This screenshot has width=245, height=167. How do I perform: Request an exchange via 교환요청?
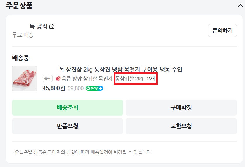(181, 126)
